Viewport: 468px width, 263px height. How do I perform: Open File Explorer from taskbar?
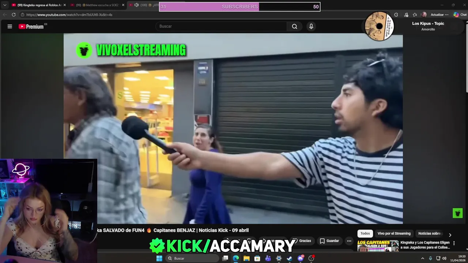tap(246, 258)
